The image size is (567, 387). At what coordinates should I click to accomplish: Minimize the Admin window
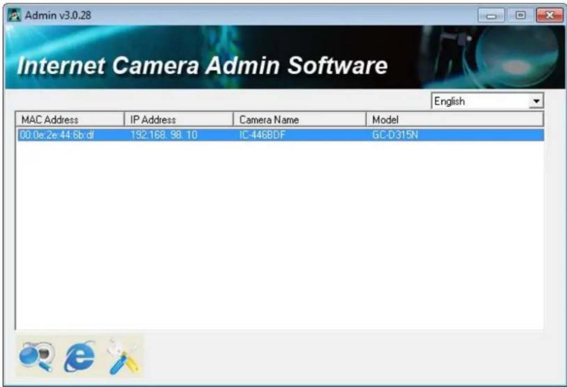point(491,16)
